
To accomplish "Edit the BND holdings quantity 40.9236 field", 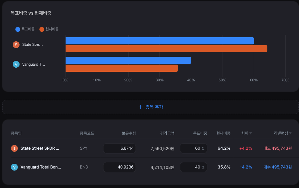I will coord(119,167).
